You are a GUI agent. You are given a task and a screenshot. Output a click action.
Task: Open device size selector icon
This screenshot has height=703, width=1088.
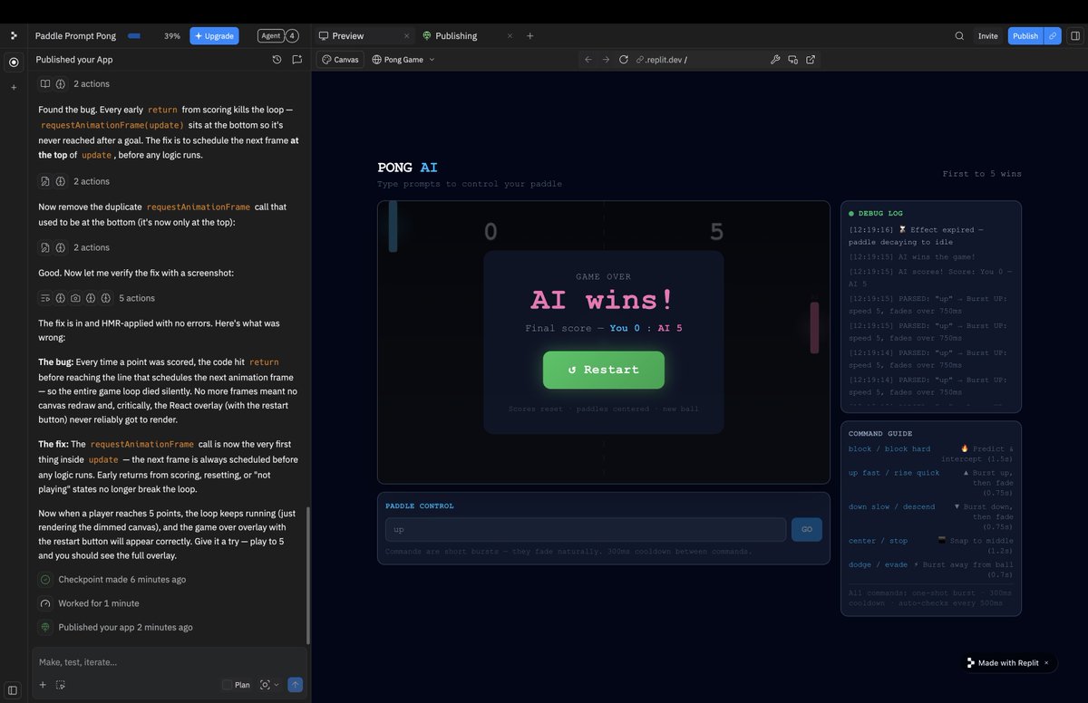pos(792,60)
